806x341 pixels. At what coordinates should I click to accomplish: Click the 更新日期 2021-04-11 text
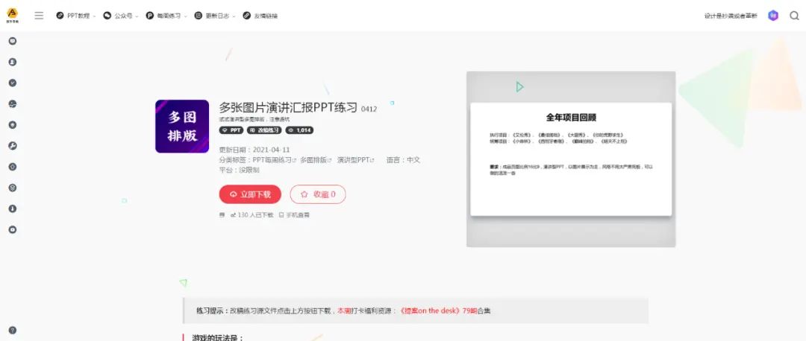point(254,150)
